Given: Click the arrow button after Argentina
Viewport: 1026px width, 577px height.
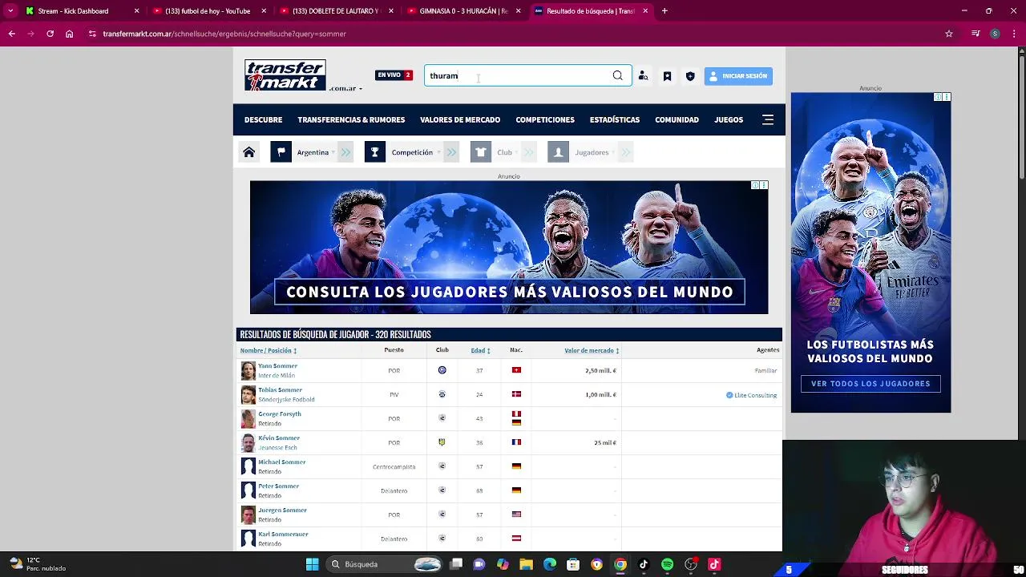Looking at the screenshot, I should pyautogui.click(x=345, y=152).
